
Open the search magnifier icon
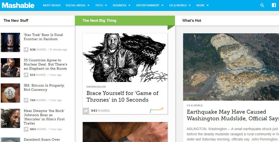tap(262, 5)
